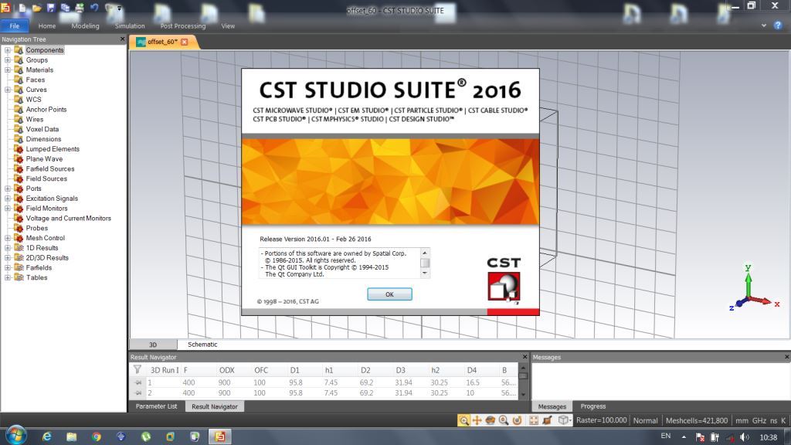Expand the Excitation Signals tree node
791x445 pixels.
(8, 199)
